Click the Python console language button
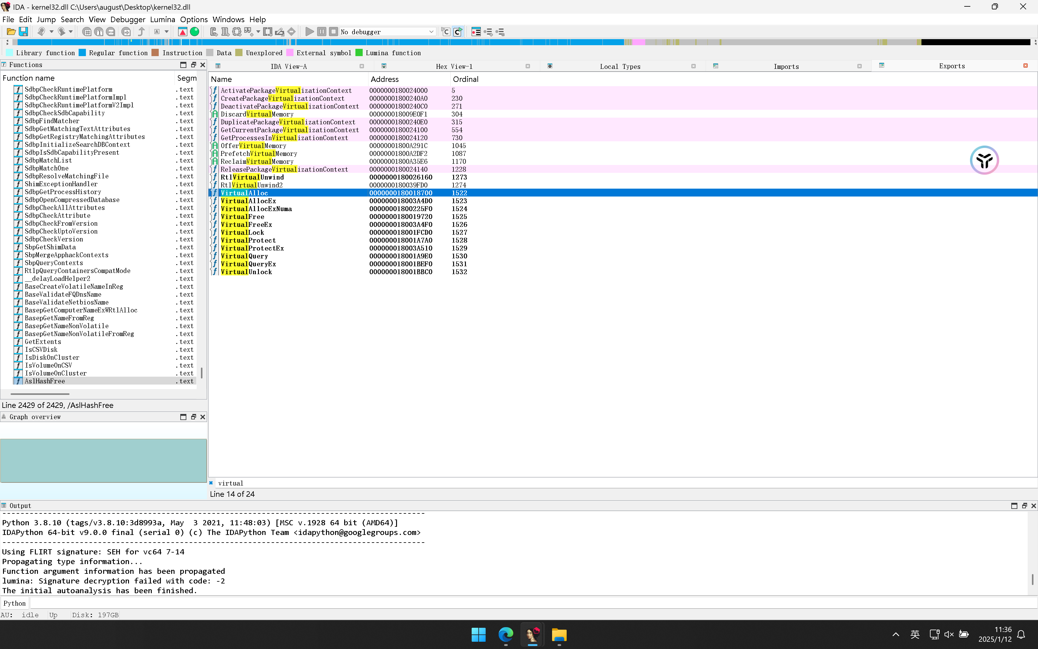The width and height of the screenshot is (1038, 649). point(15,603)
